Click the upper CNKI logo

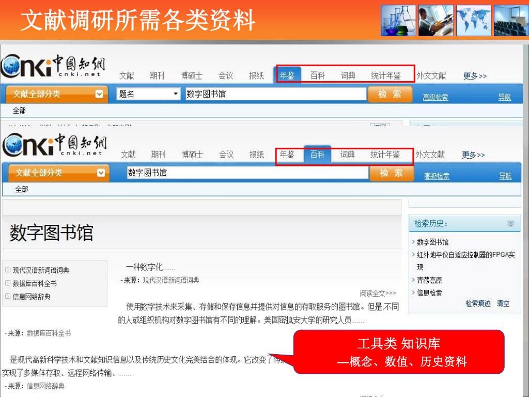pyautogui.click(x=53, y=66)
